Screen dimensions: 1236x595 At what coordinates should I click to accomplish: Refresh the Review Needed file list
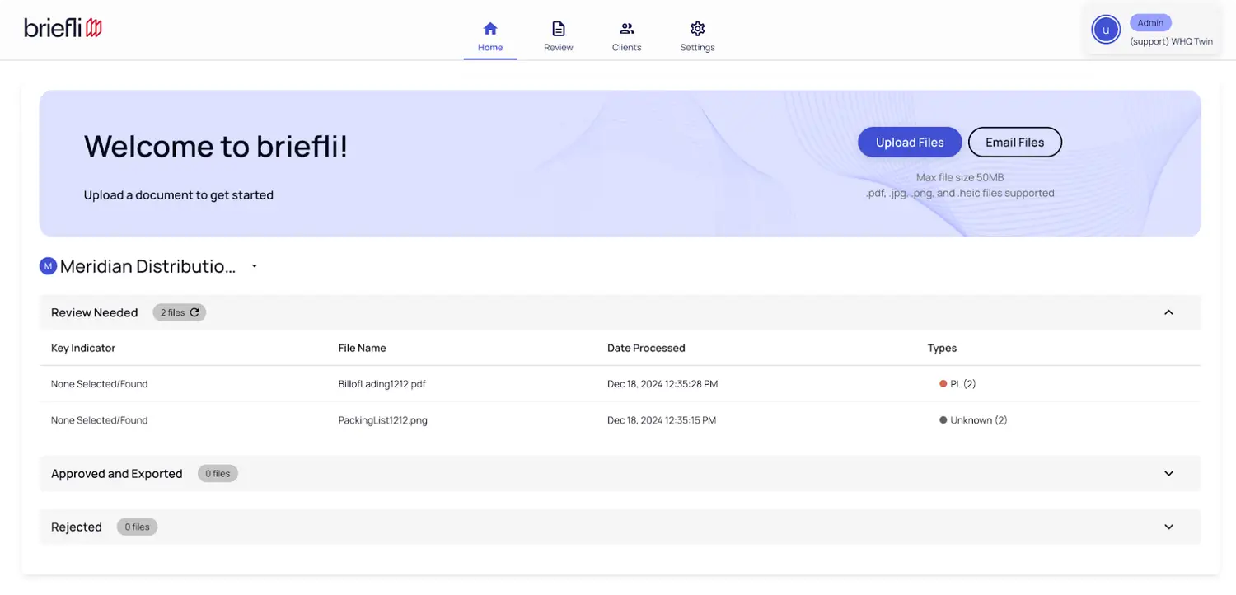tap(194, 312)
